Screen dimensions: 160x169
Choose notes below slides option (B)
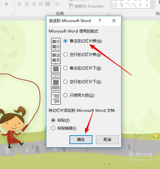[x=82, y=68]
